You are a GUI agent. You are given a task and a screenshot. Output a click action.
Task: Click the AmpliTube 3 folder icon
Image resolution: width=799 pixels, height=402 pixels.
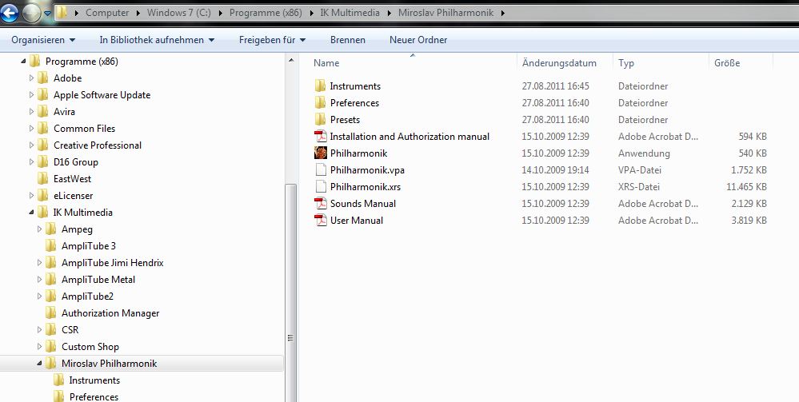(x=51, y=245)
